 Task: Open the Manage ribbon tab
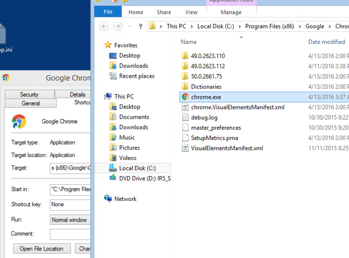231,12
